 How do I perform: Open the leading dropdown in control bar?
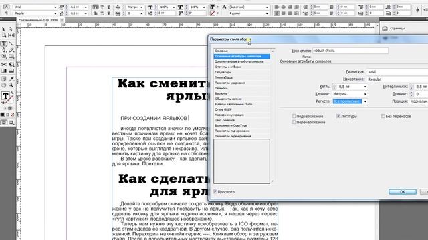coord(86,13)
